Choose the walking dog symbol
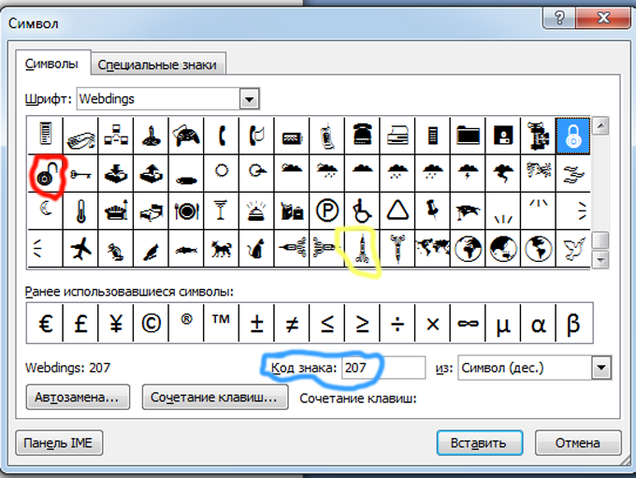 221,248
